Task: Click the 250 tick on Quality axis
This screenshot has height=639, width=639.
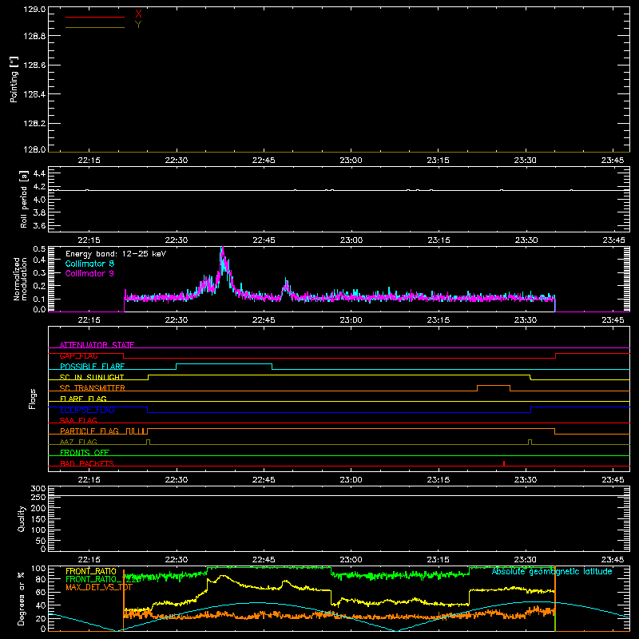Action: click(38, 498)
